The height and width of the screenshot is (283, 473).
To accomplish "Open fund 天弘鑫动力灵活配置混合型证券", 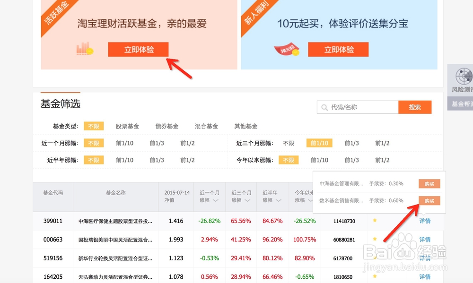I will pyautogui.click(x=115, y=277).
